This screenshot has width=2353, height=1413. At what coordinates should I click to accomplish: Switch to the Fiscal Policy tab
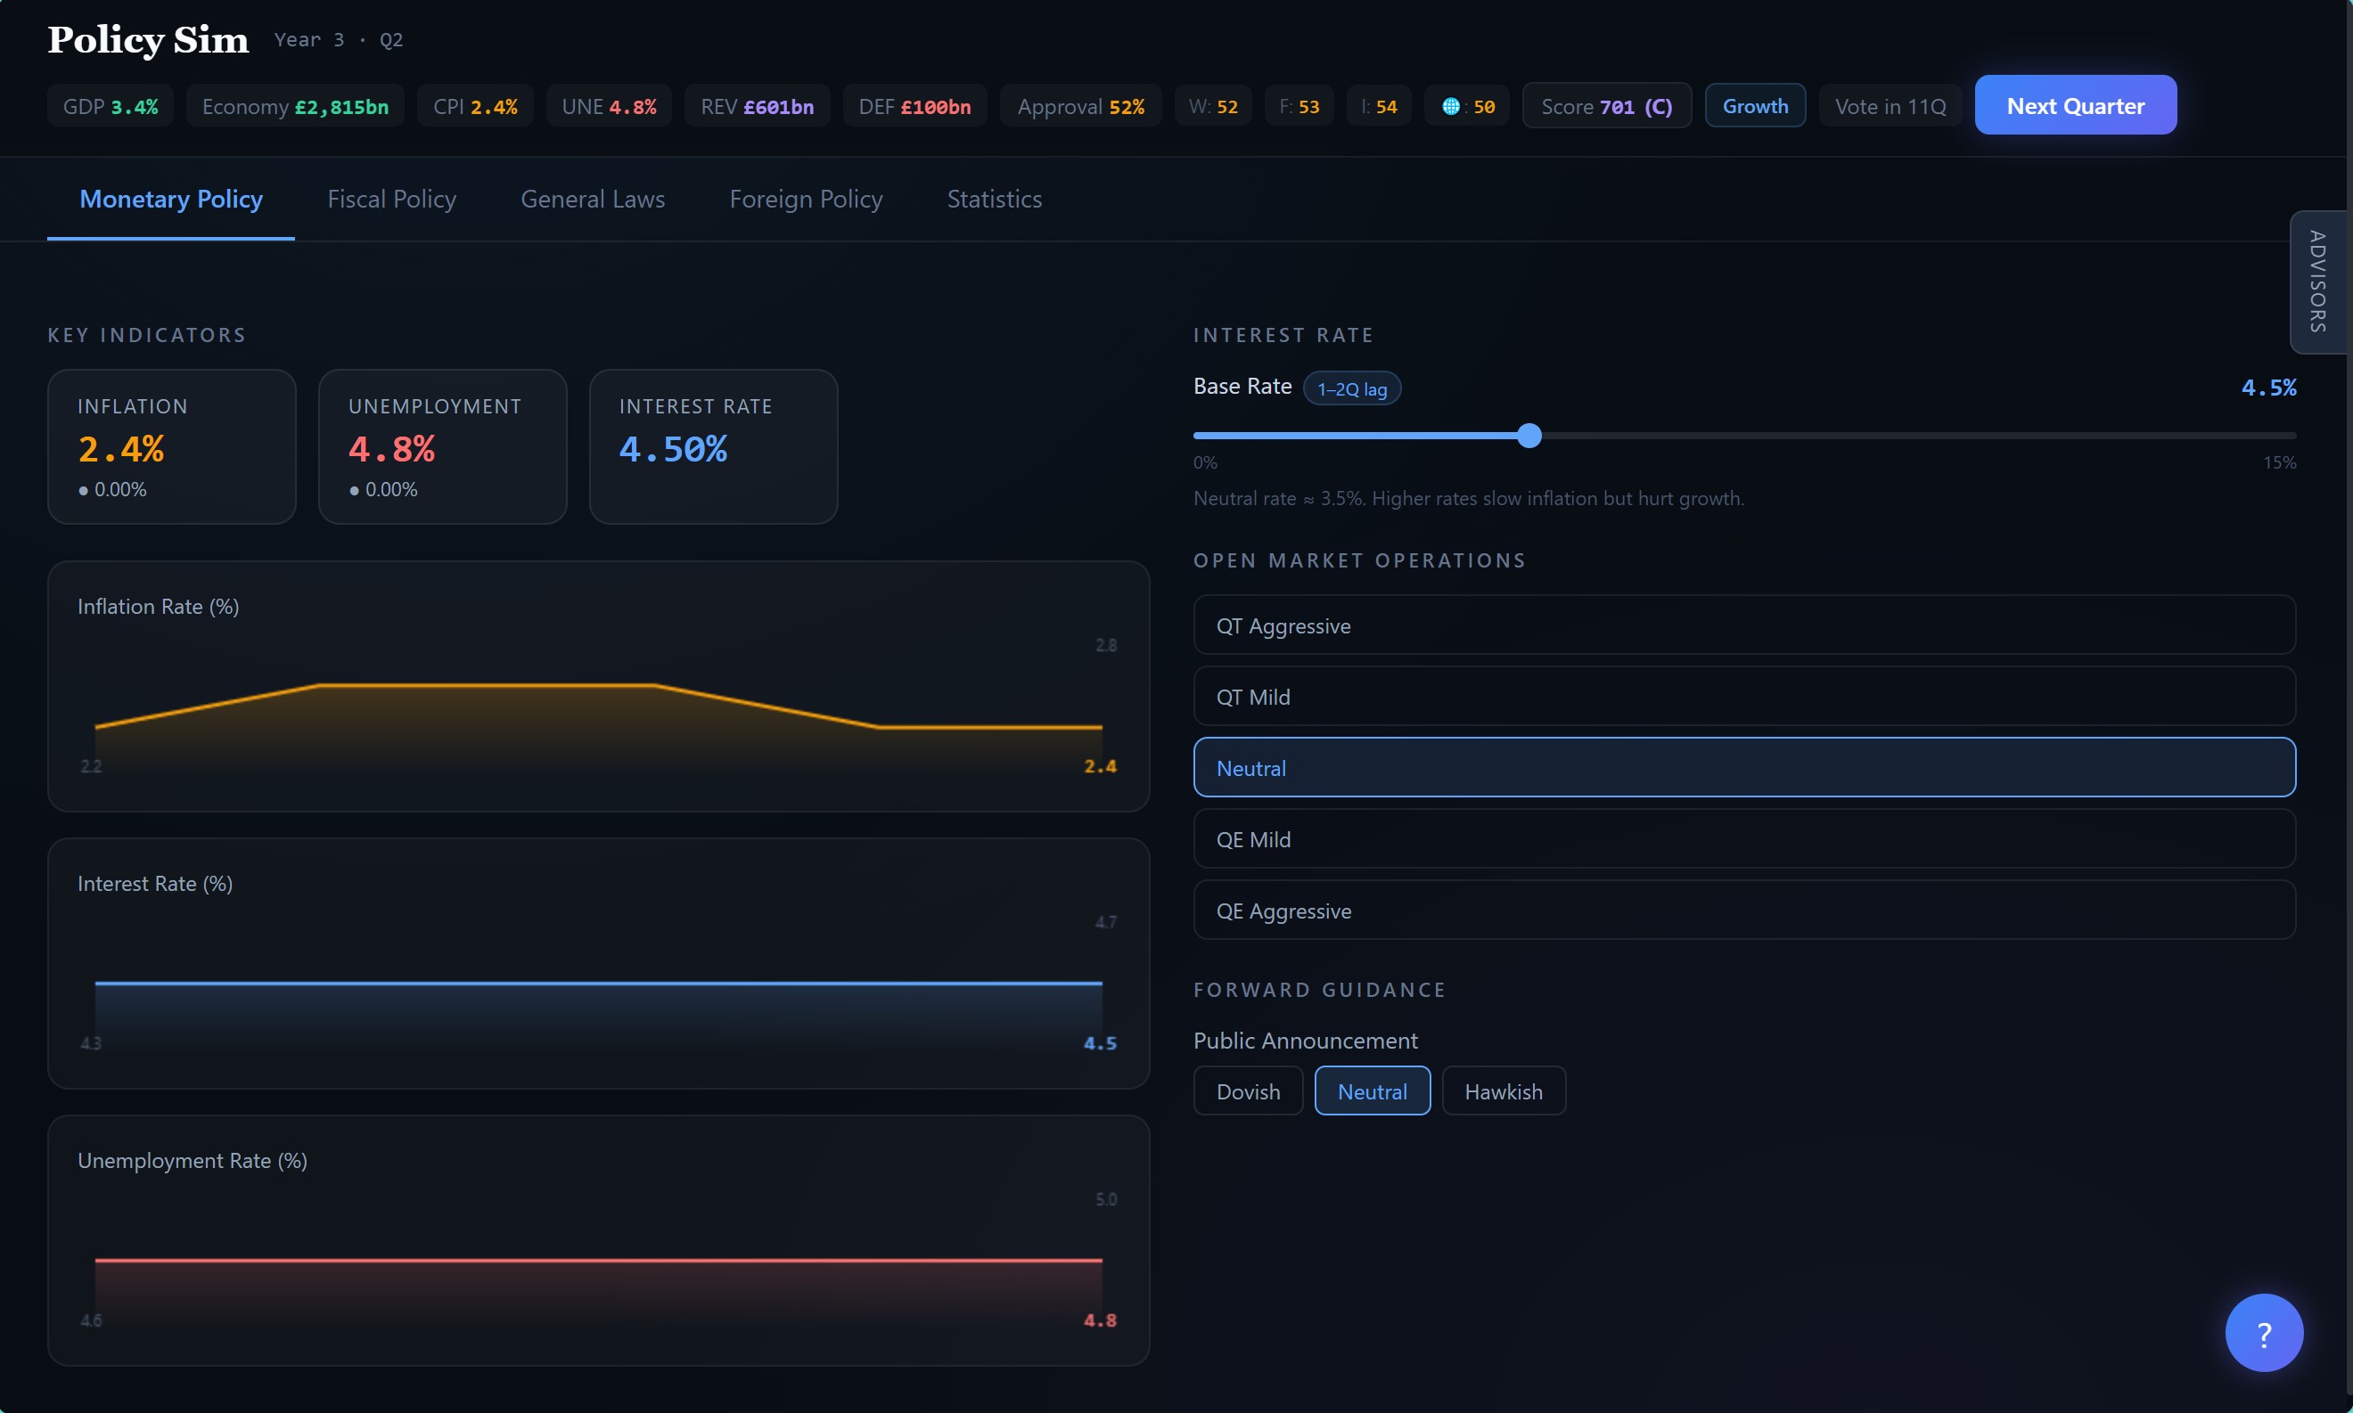point(391,199)
